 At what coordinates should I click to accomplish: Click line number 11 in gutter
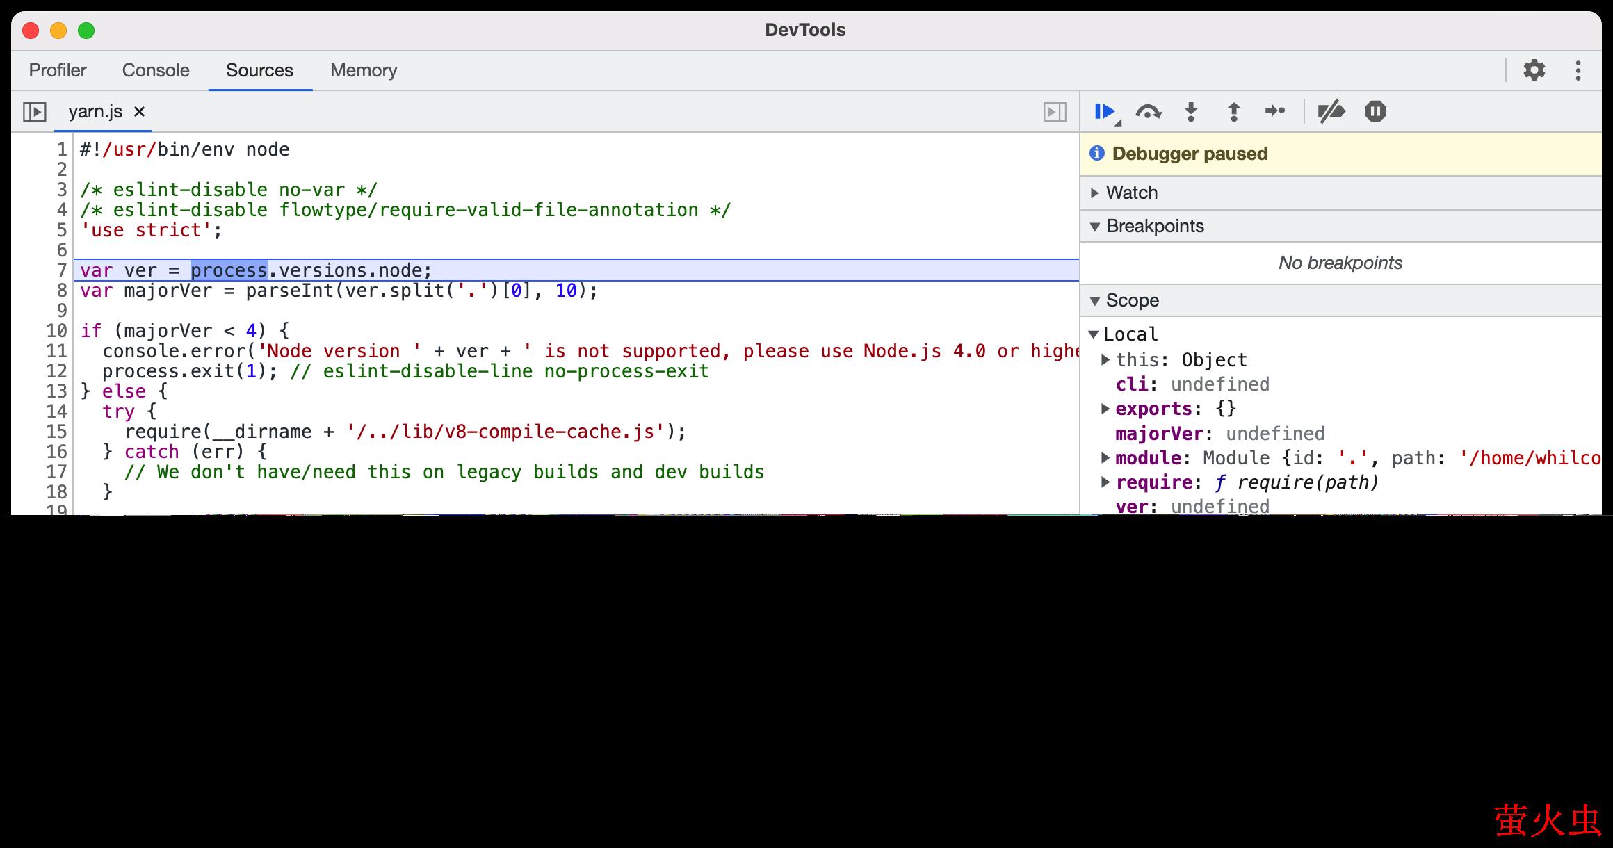click(x=56, y=351)
